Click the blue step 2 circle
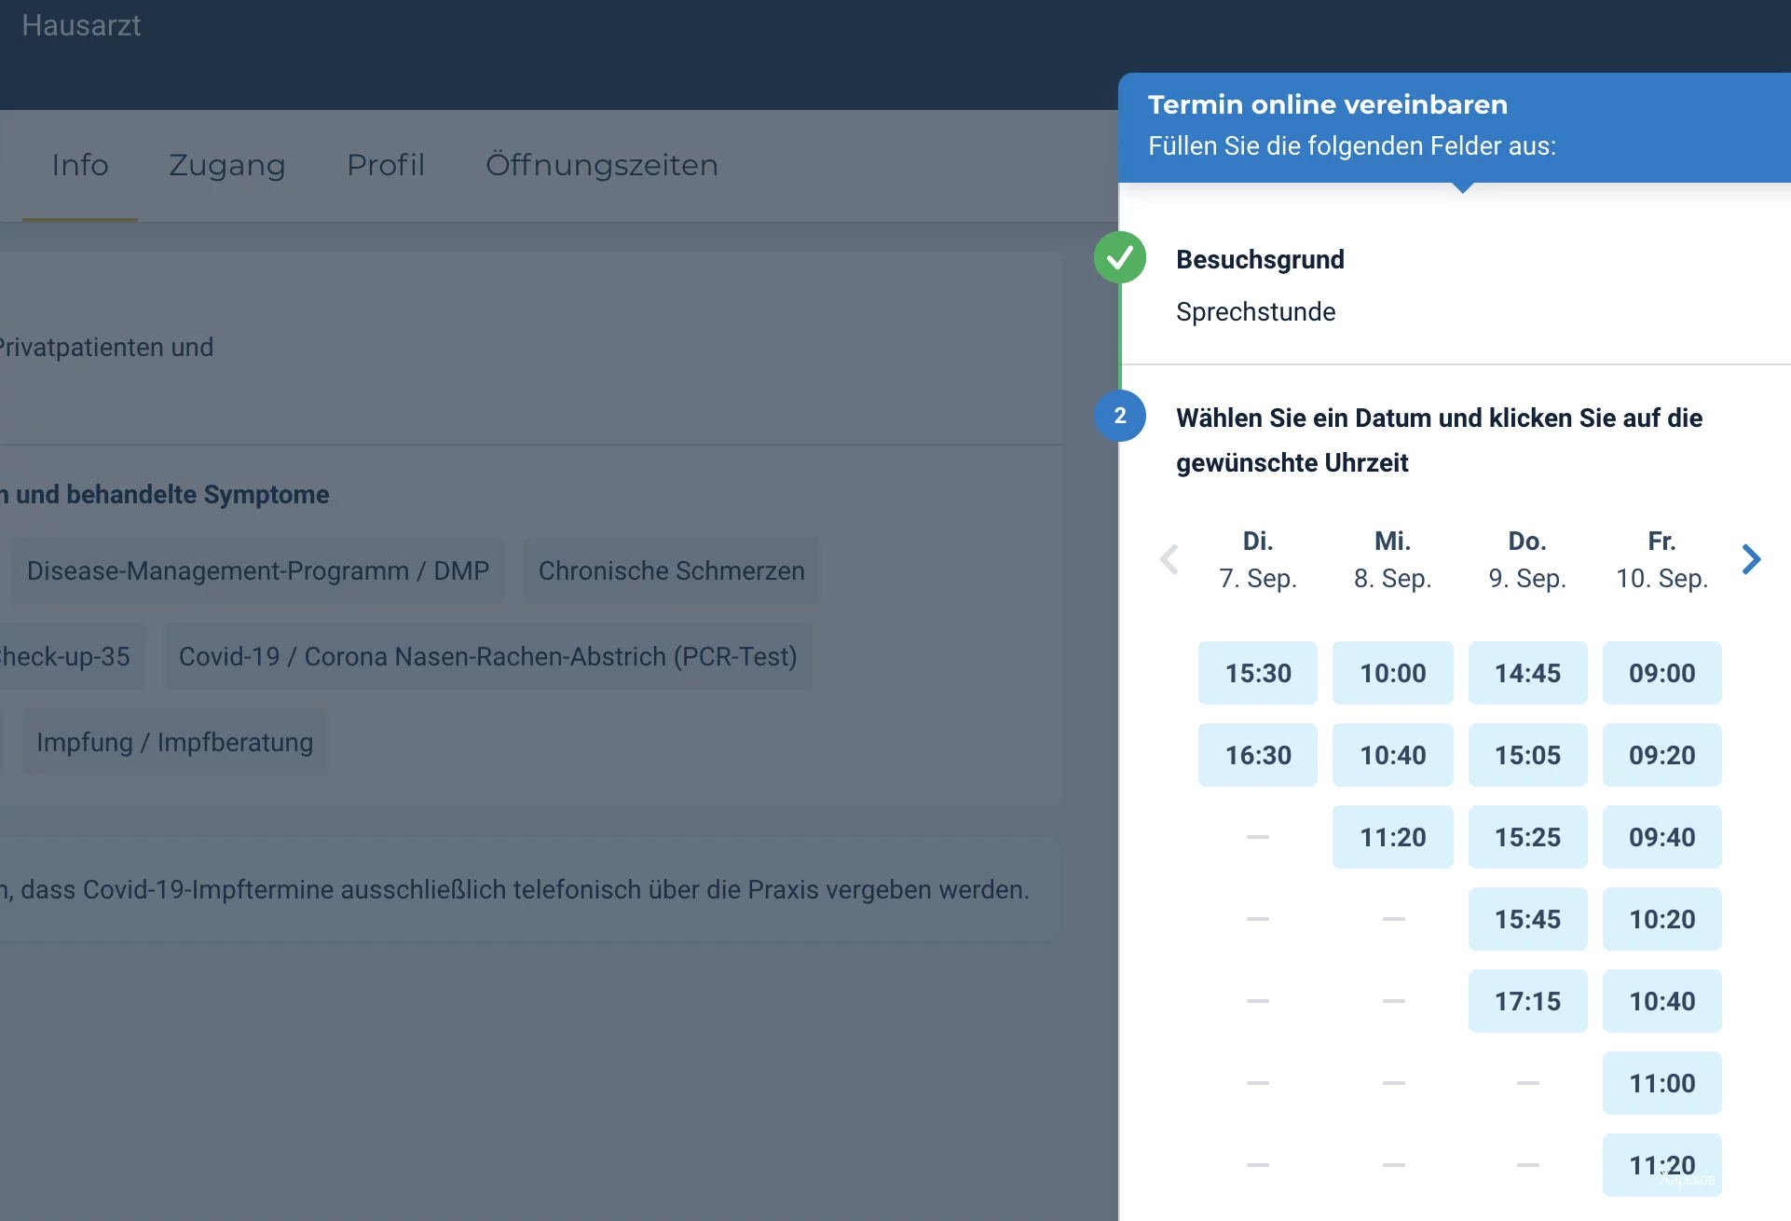1791x1221 pixels. [1120, 416]
